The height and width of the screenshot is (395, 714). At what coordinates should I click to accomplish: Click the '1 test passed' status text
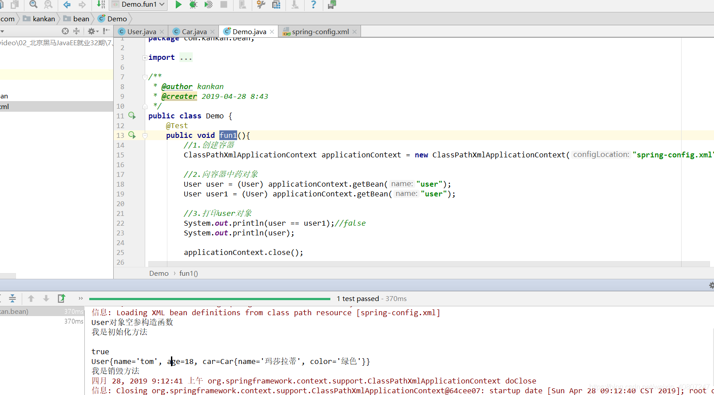[x=358, y=298]
